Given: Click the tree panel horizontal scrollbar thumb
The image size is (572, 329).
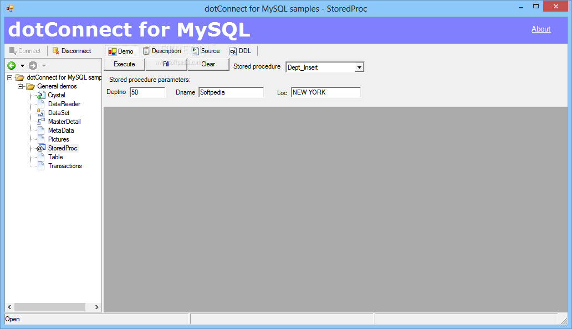Looking at the screenshot, I should [50, 307].
